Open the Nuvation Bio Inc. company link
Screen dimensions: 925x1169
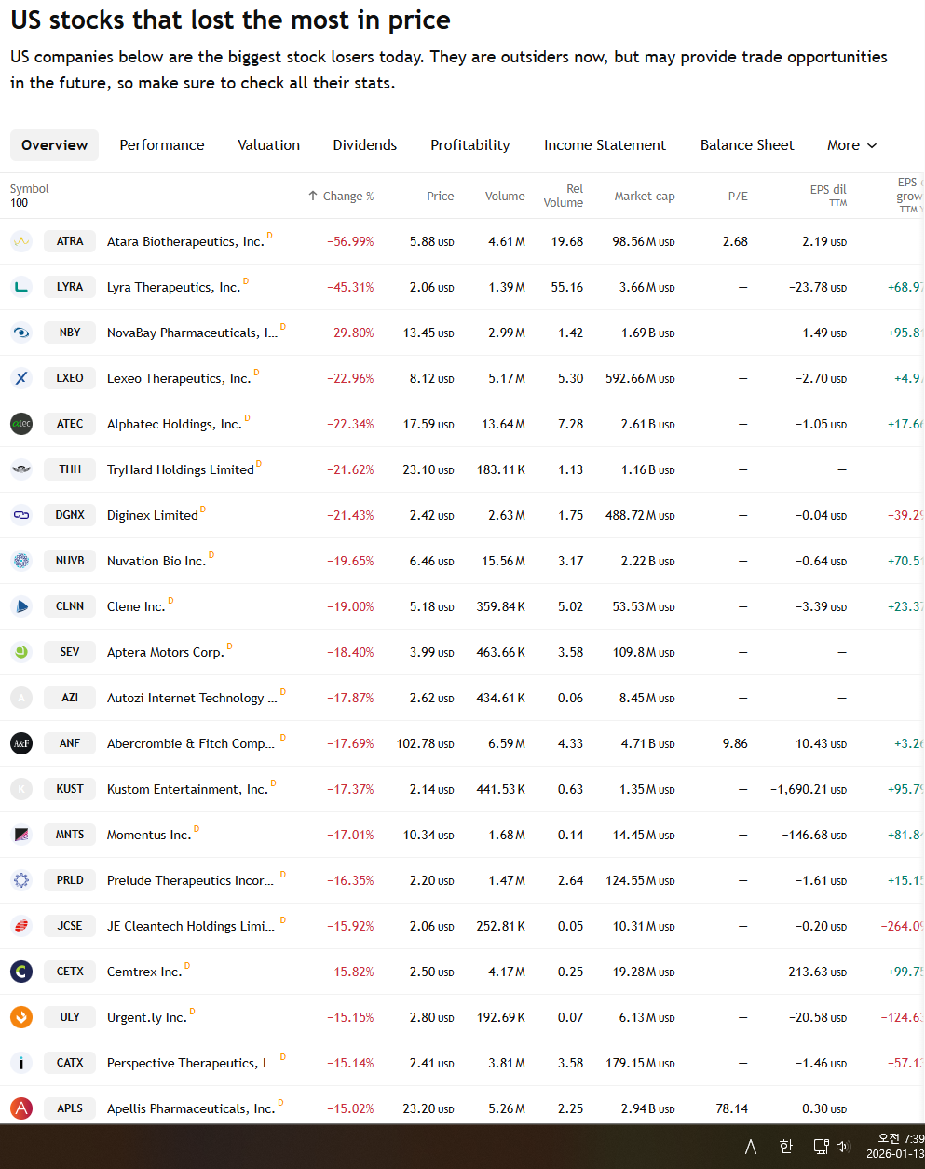click(156, 561)
